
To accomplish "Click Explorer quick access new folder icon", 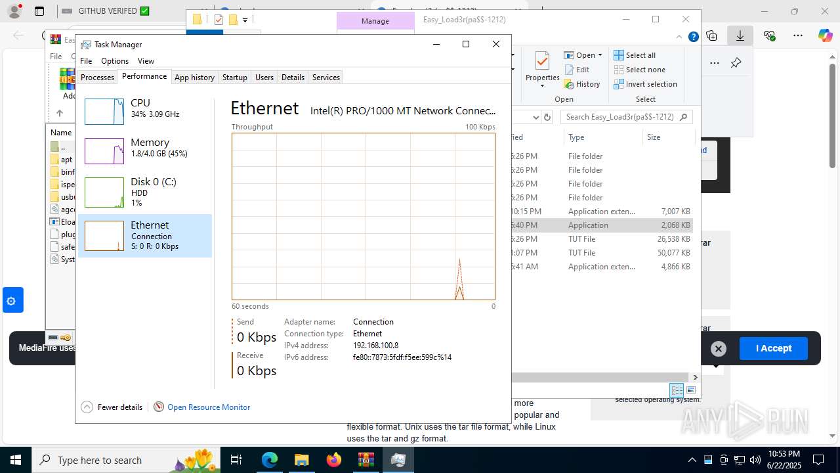I will [x=232, y=20].
